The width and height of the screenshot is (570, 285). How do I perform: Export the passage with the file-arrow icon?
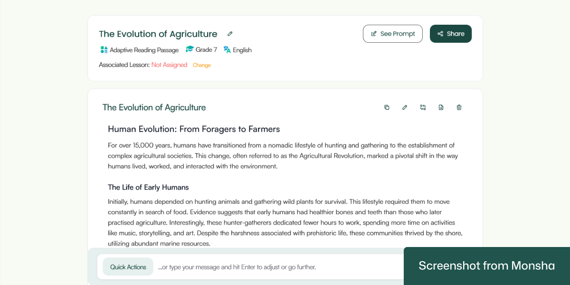tap(441, 107)
